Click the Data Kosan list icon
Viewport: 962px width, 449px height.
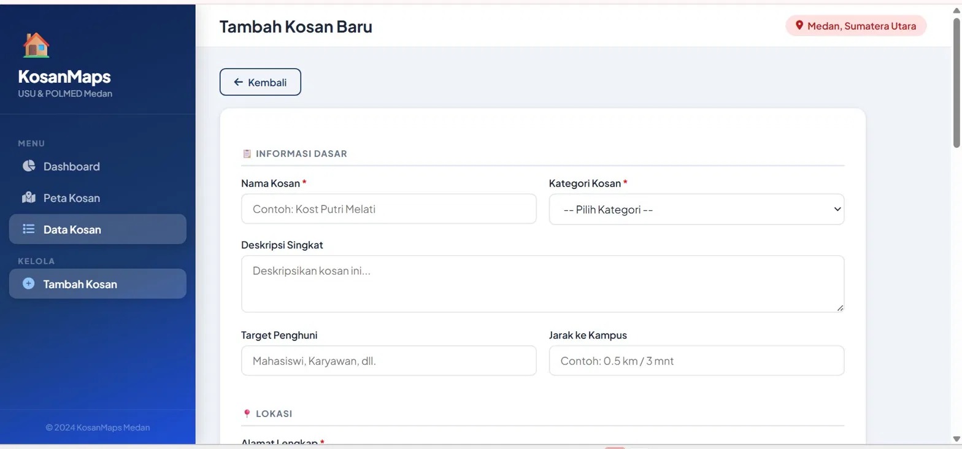coord(29,229)
